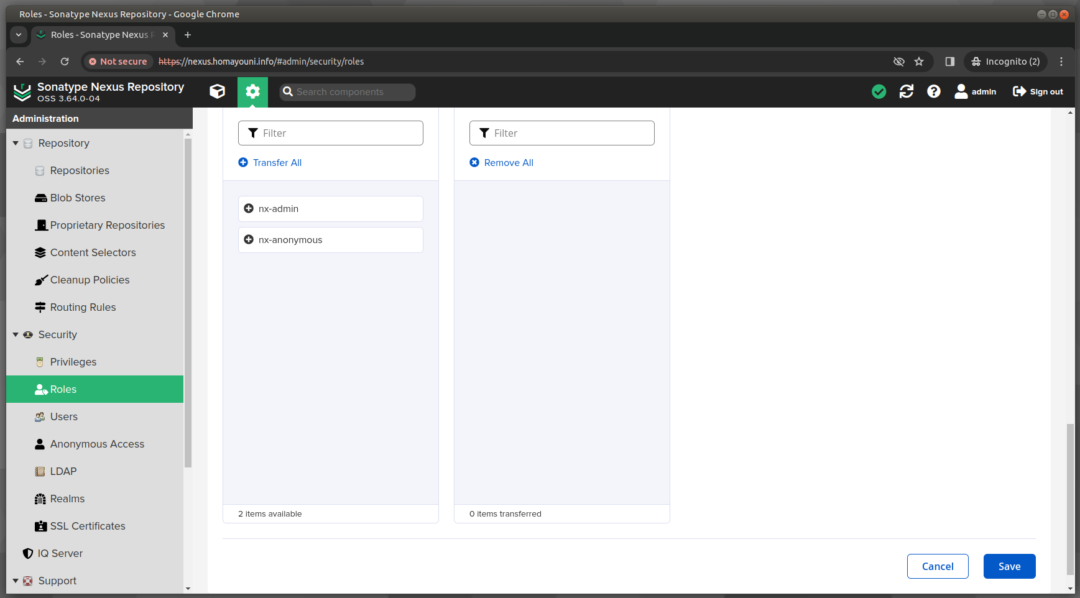1080x598 pixels.
Task: Click the refresh icon in Nexus header
Action: coord(906,92)
